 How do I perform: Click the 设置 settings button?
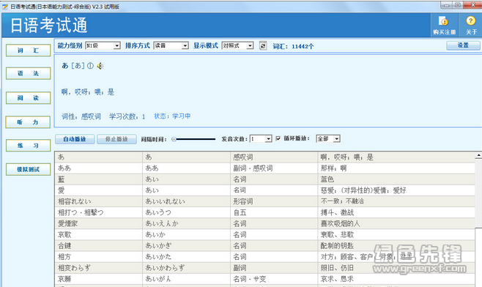(x=463, y=45)
